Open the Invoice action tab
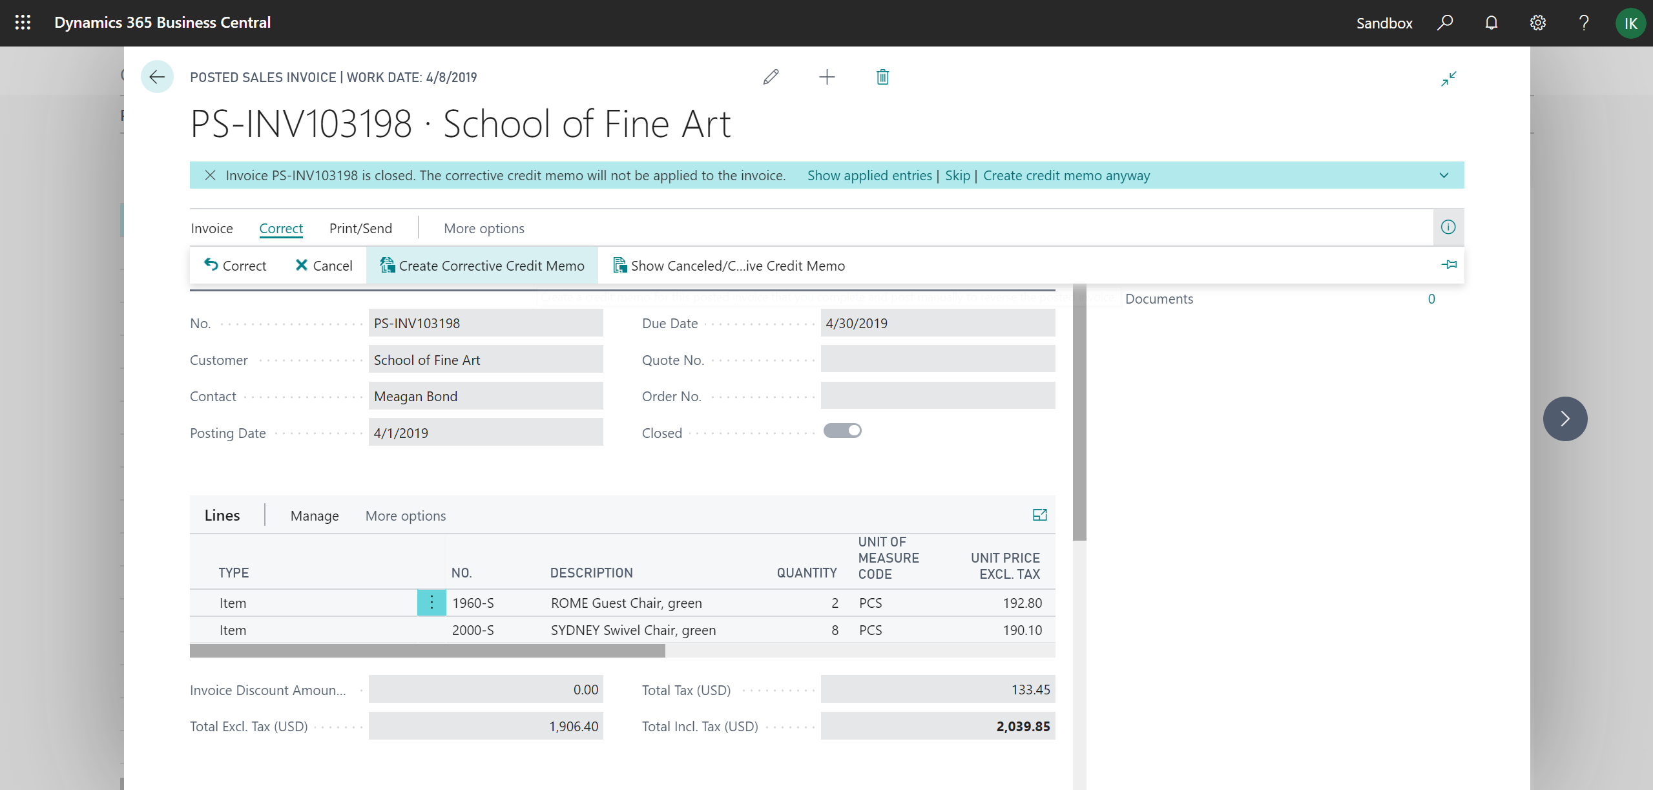Screen dimensions: 1653x790 [211, 228]
